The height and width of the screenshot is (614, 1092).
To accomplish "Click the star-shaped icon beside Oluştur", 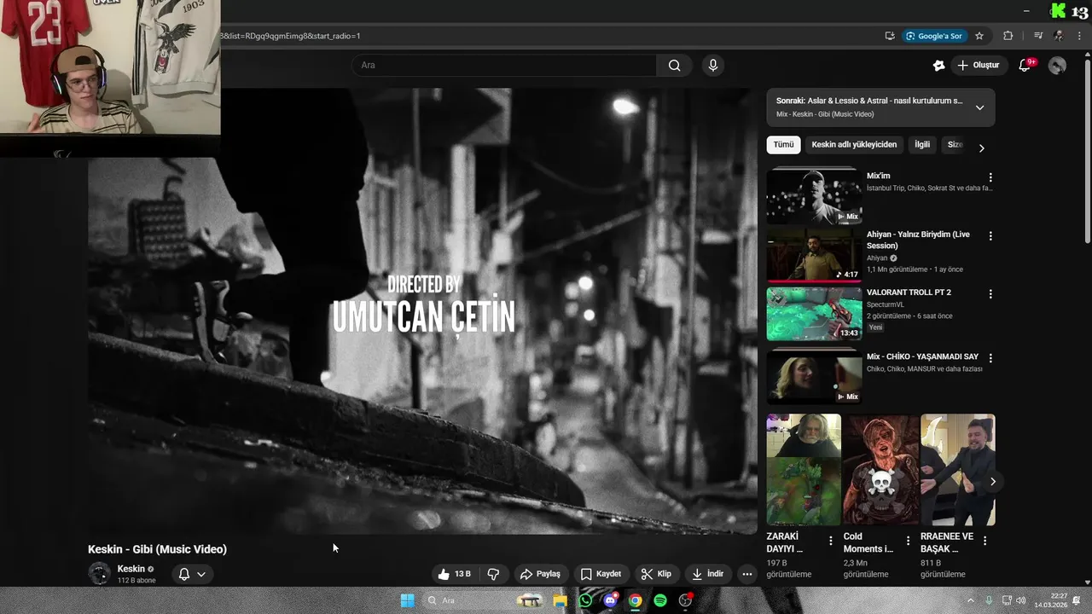I will tap(939, 66).
